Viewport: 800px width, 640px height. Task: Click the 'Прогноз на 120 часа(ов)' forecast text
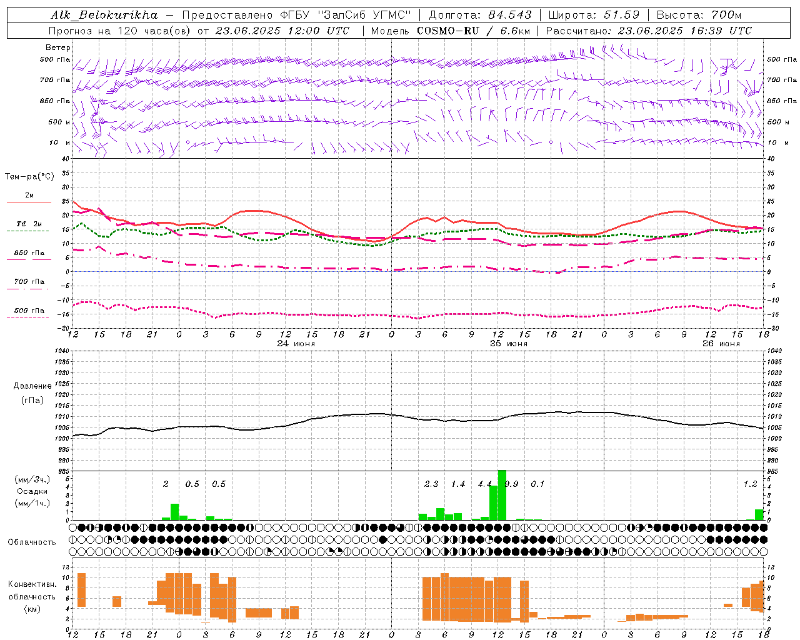[121, 31]
